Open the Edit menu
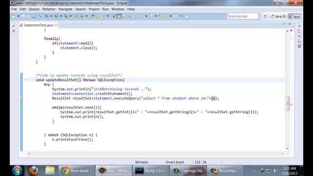313x176 pixels. coord(23,9)
